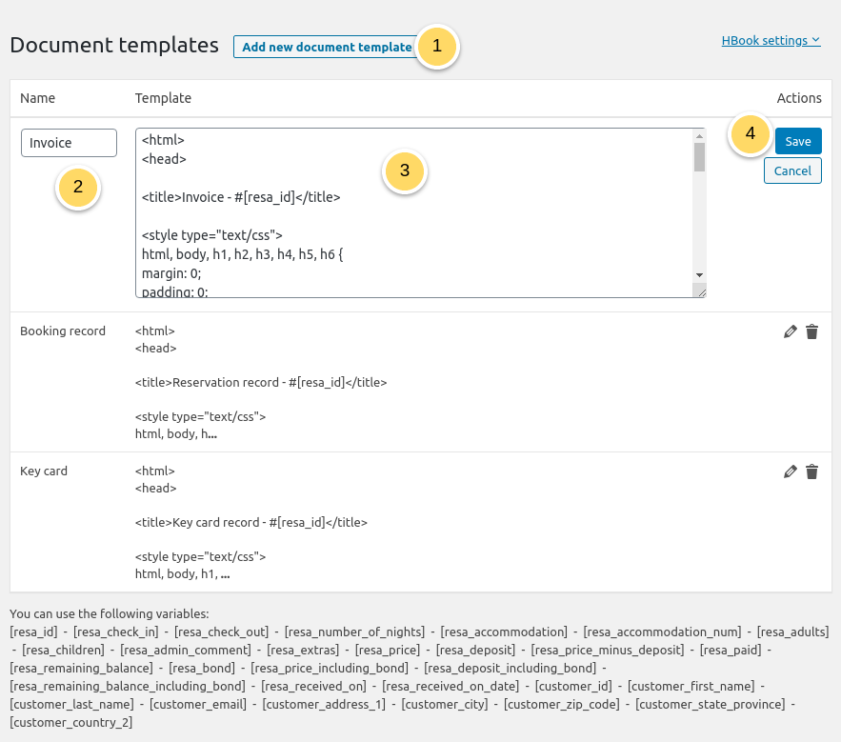Click the scrollbar thumb in template textarea
The width and height of the screenshot is (841, 742).
pyautogui.click(x=699, y=157)
